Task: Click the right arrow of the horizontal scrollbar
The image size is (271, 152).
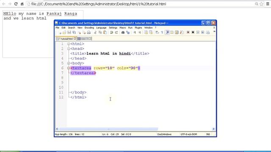Action: click(x=213, y=129)
